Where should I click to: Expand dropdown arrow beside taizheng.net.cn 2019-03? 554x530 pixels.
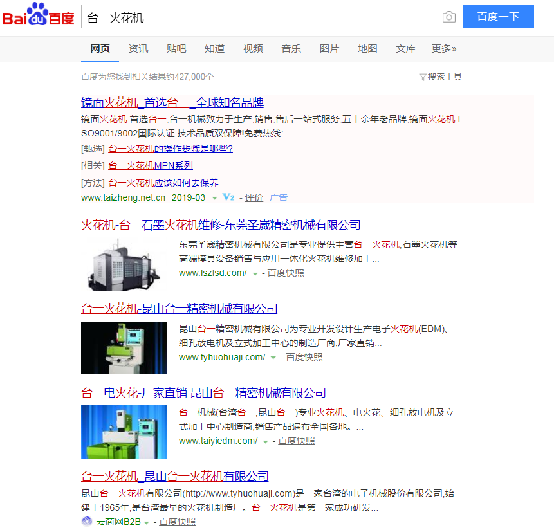click(214, 198)
